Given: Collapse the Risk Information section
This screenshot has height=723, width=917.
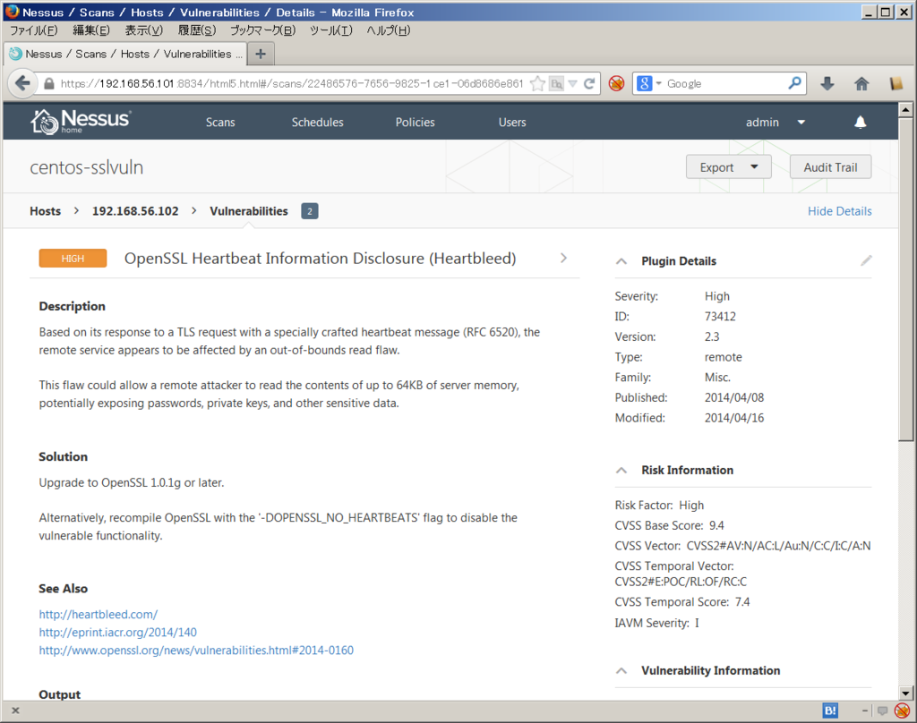Looking at the screenshot, I should (x=621, y=471).
